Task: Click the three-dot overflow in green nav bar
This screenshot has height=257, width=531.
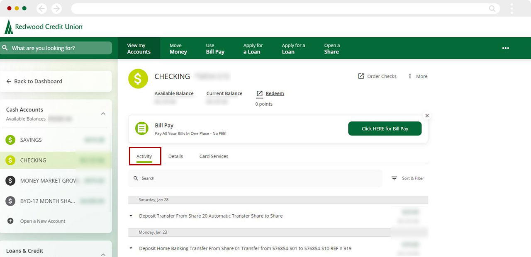Action: tap(505, 48)
